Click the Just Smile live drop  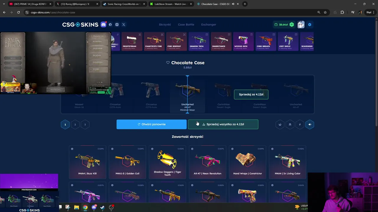(x=288, y=42)
